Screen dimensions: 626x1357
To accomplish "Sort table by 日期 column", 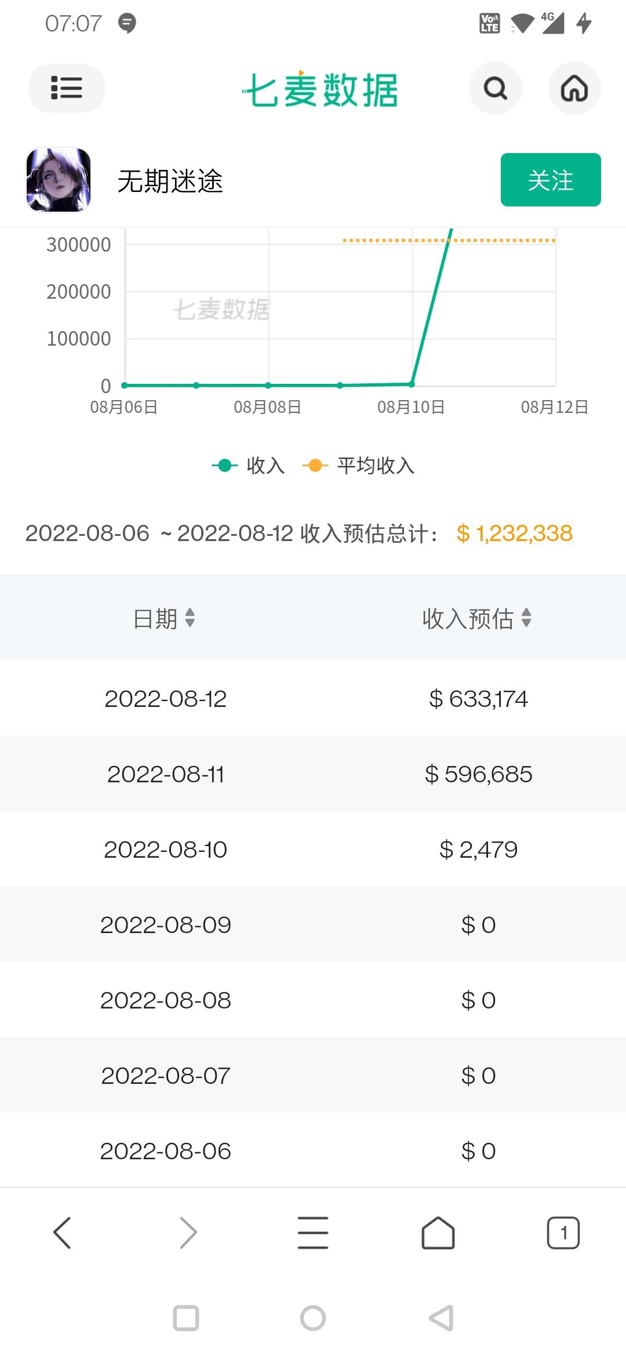I will coord(165,618).
